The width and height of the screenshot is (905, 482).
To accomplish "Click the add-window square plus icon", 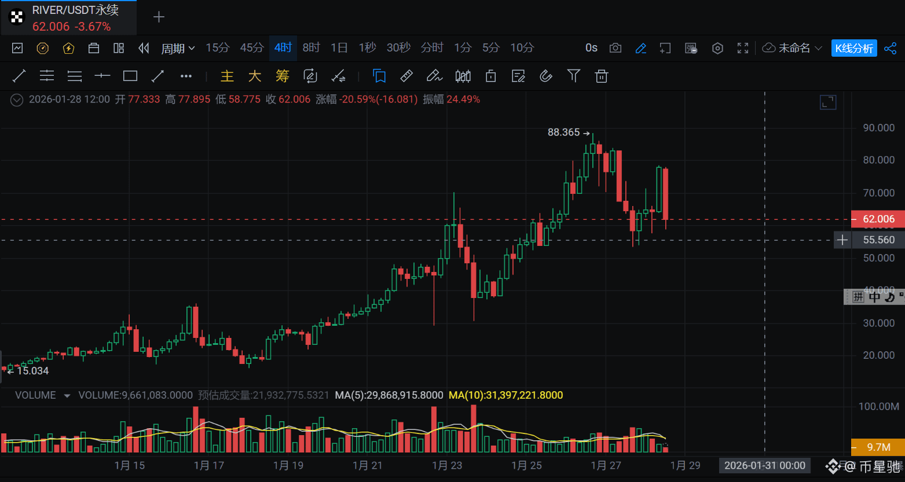I will 665,48.
